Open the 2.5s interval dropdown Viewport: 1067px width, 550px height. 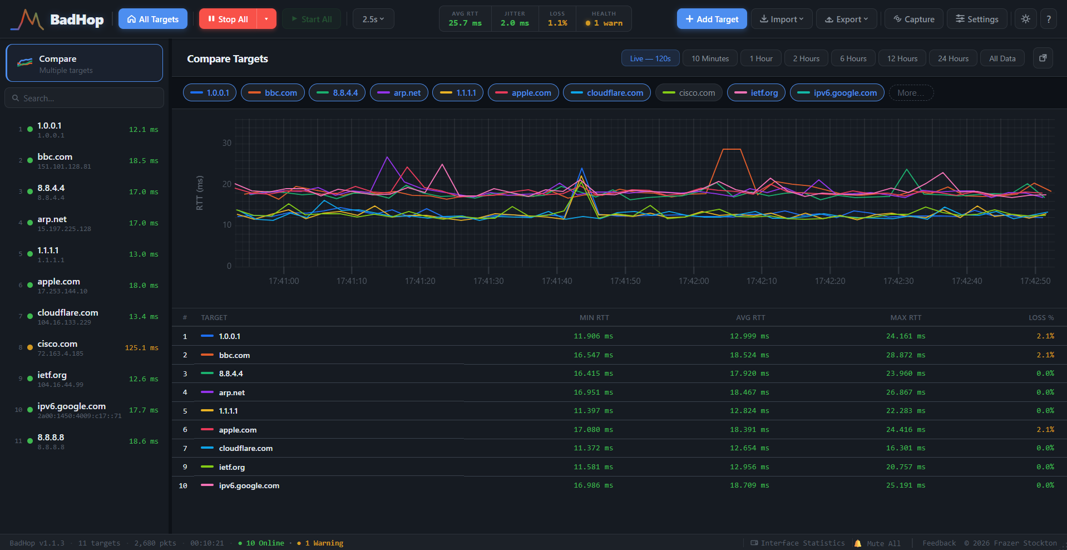[x=373, y=19]
